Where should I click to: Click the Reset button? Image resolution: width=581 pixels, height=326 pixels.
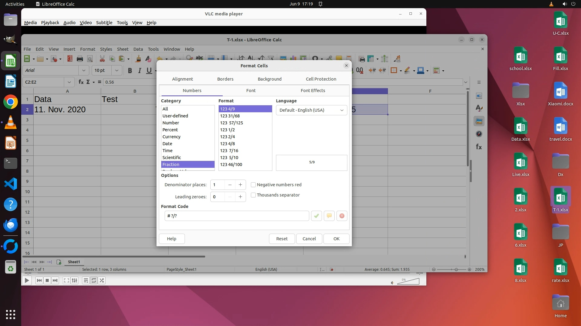click(282, 239)
